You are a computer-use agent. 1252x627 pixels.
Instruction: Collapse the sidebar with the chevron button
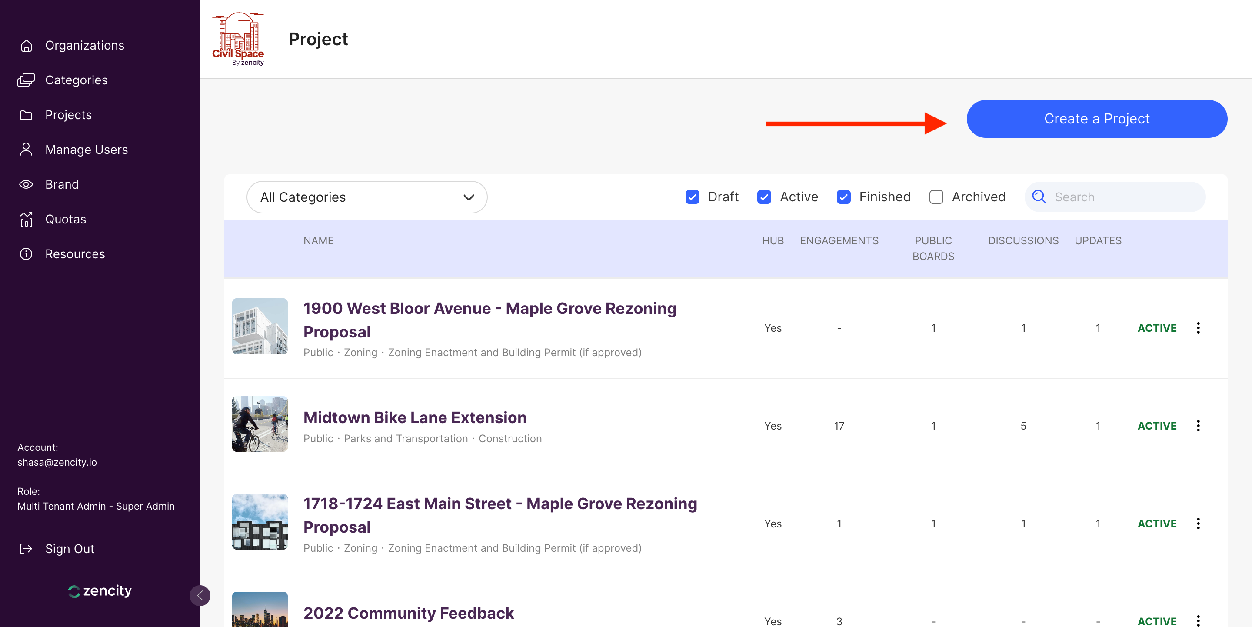(200, 595)
